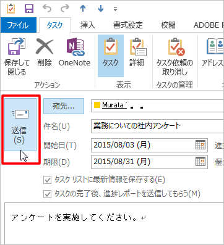This screenshot has width=224, height=245.
Task: Open the ADOBE PDF tab
Action: click(209, 25)
